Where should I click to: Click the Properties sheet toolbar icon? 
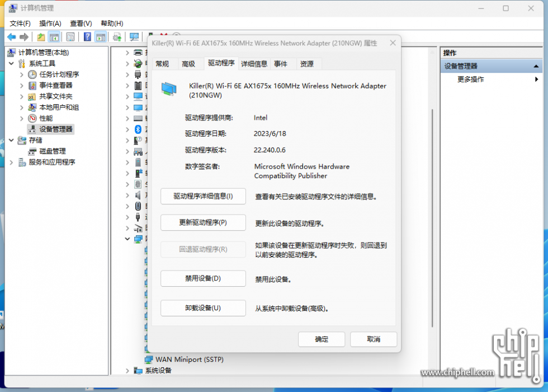pyautogui.click(x=70, y=37)
